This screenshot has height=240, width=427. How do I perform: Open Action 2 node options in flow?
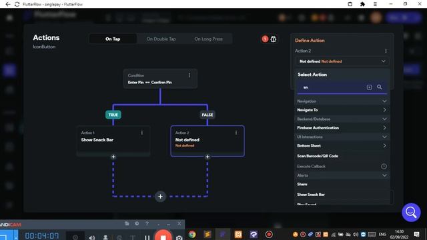pos(236,133)
